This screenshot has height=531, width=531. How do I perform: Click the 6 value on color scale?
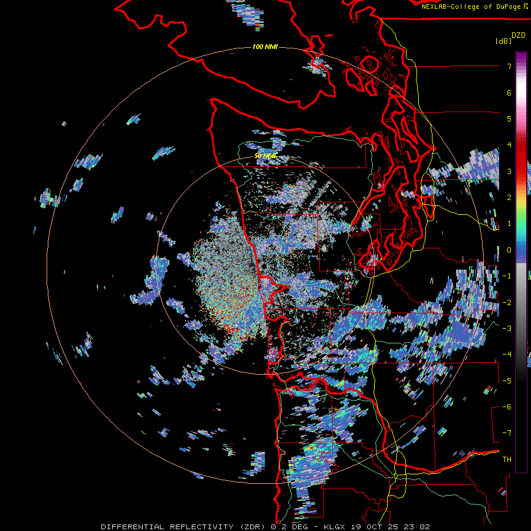[x=509, y=93]
